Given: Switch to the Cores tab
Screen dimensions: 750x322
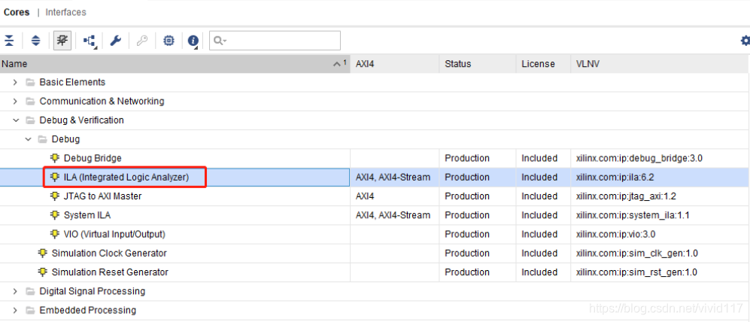Looking at the screenshot, I should (17, 13).
